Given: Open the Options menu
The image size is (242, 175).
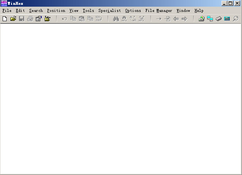Looking at the screenshot, I should 133,11.
